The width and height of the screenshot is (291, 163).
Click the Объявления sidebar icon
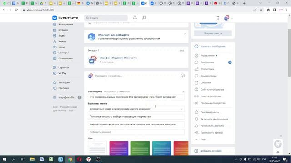[x=55, y=58]
